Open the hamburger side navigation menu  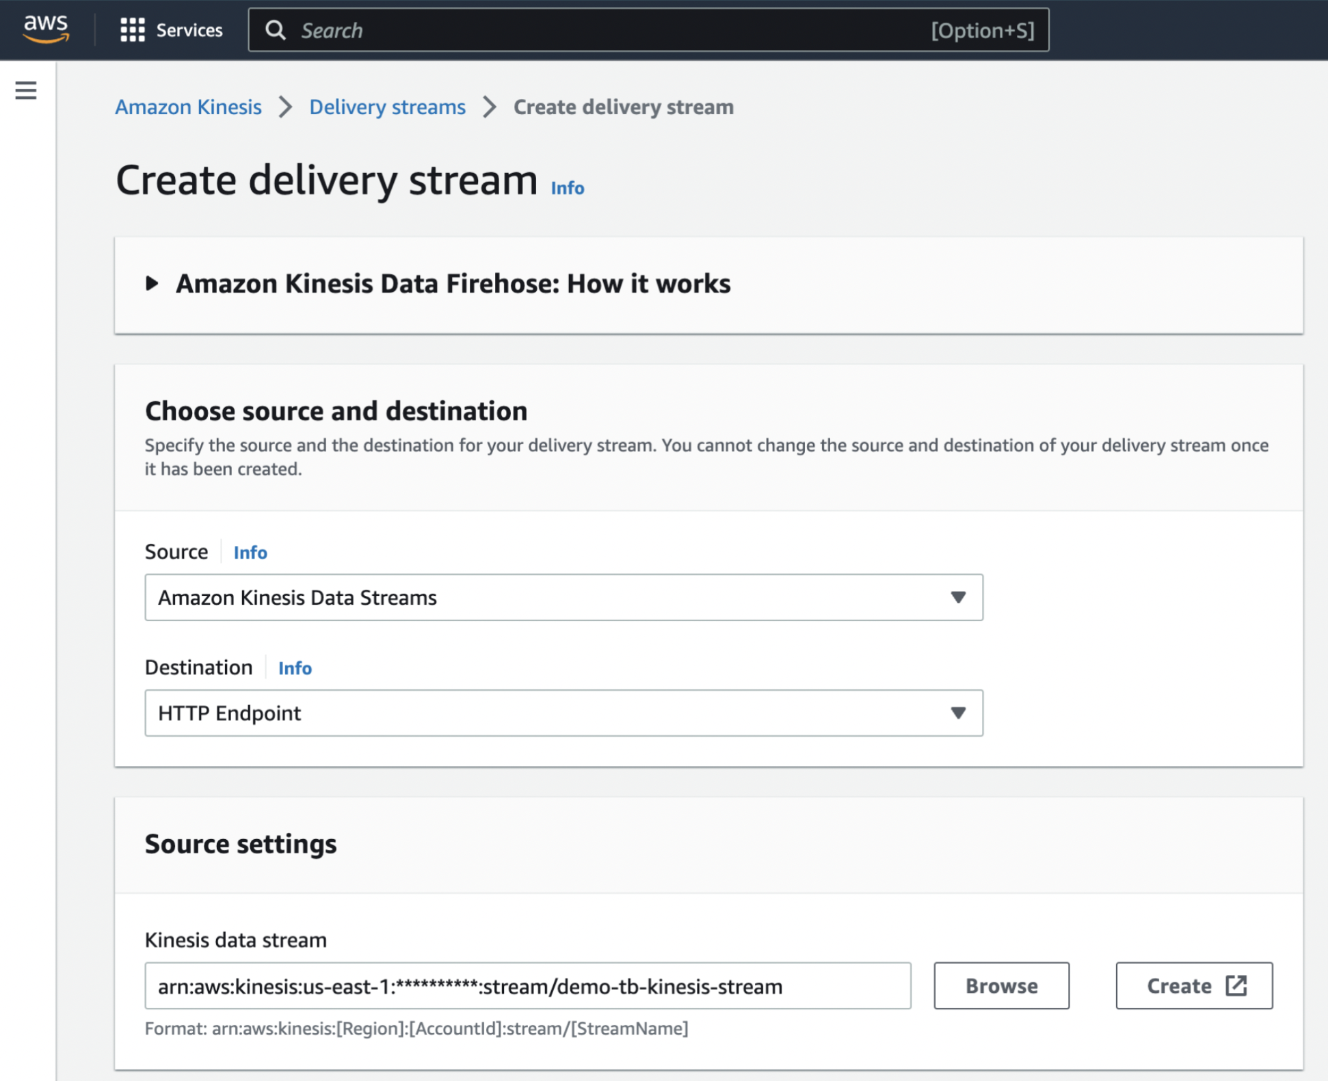[x=26, y=90]
